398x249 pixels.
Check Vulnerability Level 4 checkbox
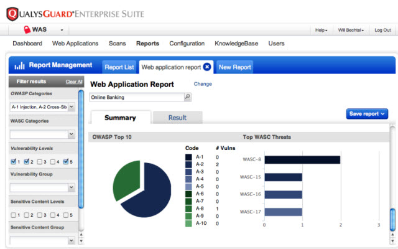(52, 162)
